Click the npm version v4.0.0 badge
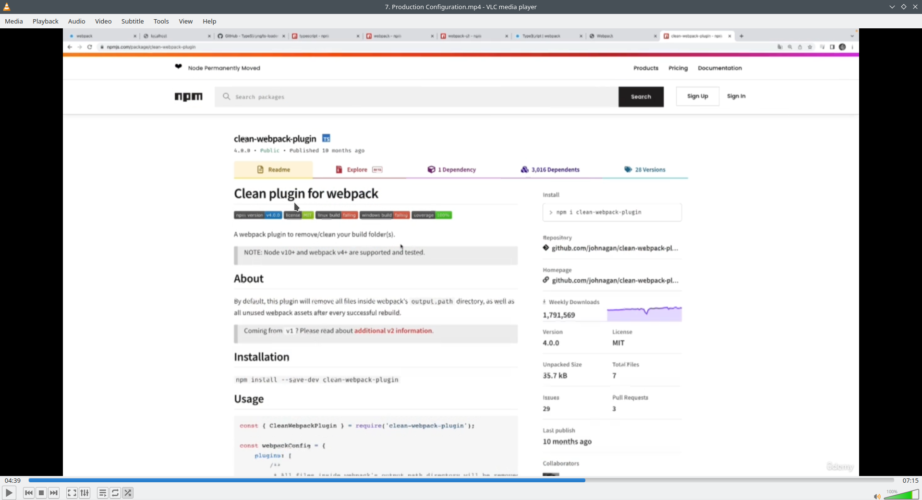Screen dimensions: 922x500 pos(258,215)
